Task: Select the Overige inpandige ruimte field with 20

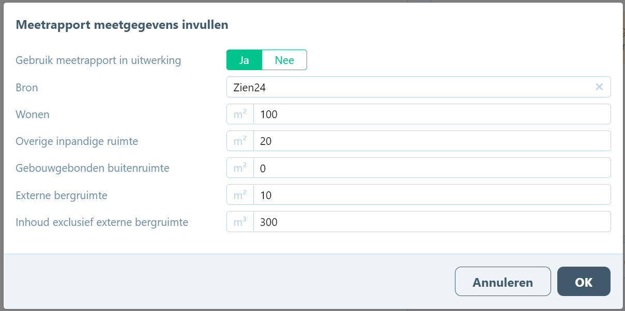Action: (432, 141)
